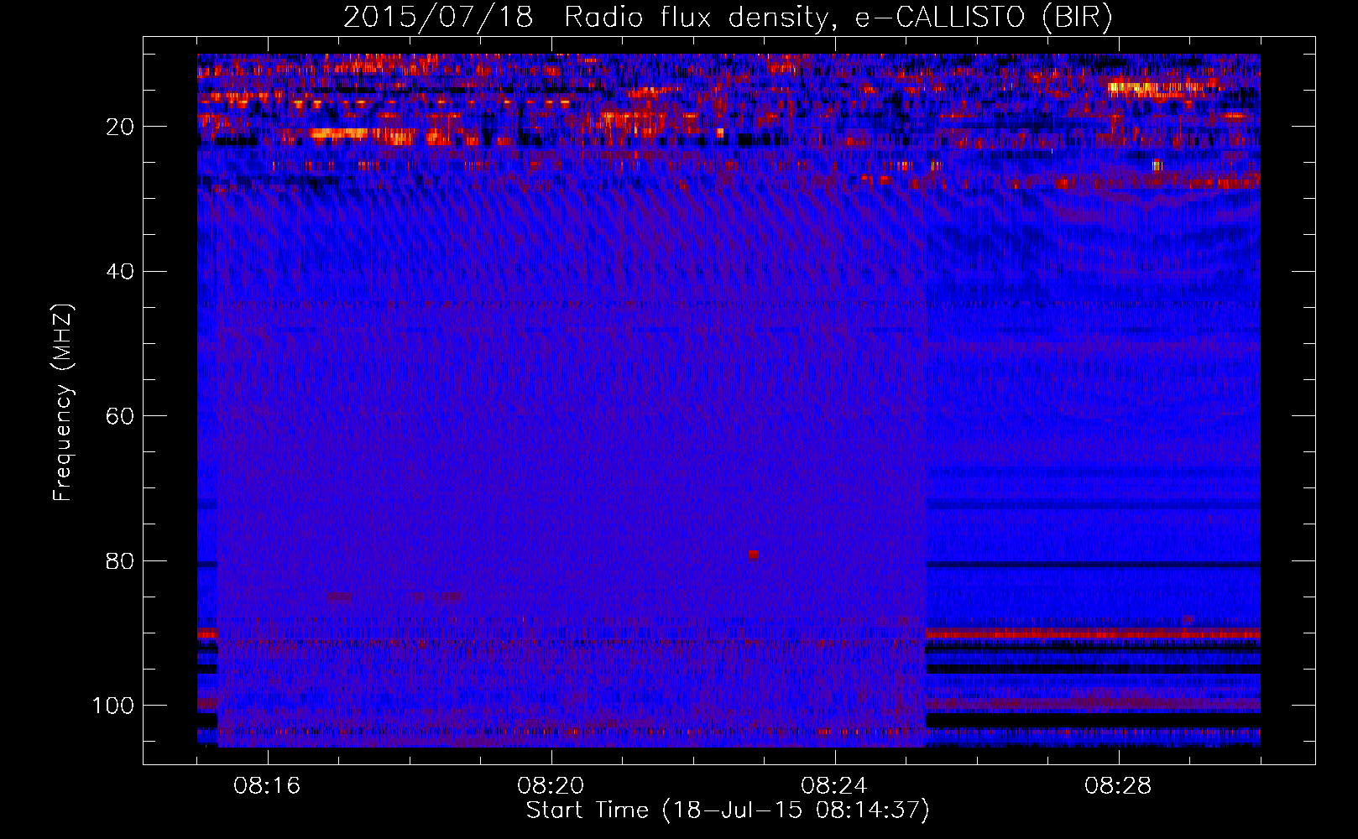The height and width of the screenshot is (839, 1358).
Task: Click the '100' frequency tick label
Action: point(114,706)
